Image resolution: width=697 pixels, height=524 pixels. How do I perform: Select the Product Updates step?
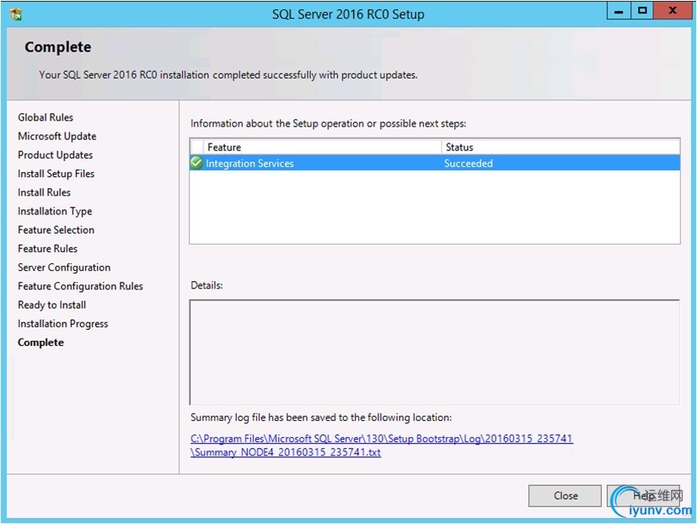55,155
